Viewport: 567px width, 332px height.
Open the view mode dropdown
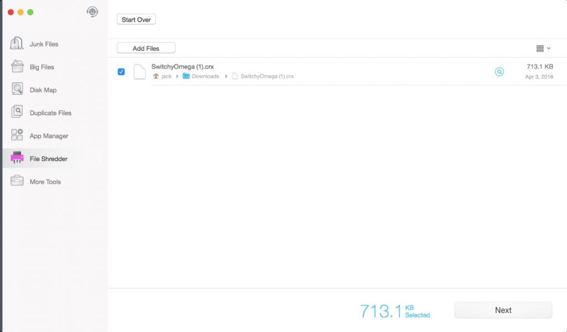click(543, 48)
